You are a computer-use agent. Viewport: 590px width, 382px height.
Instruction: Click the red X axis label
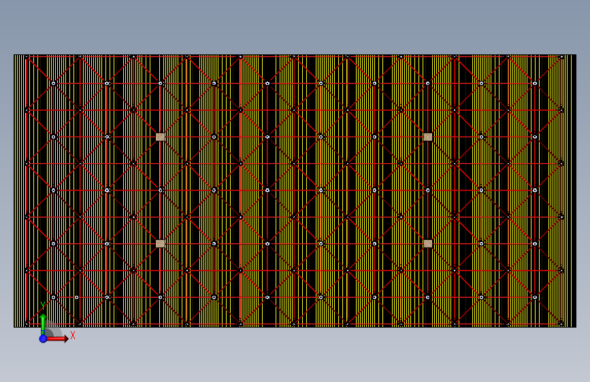[x=73, y=335]
